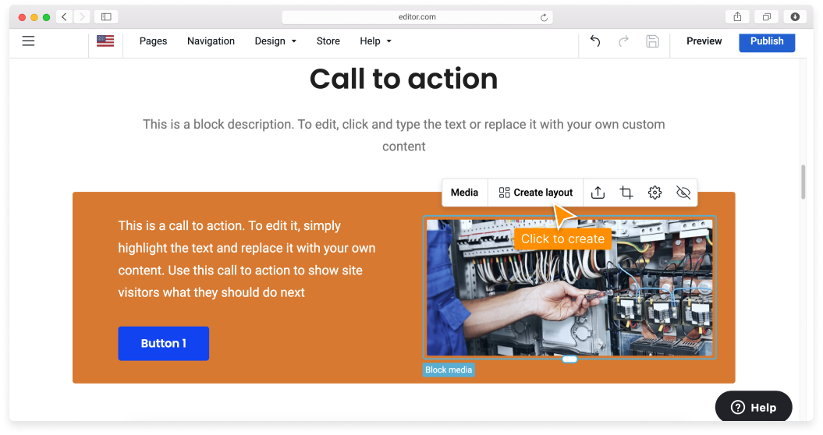
Task: Click the browser share icon
Action: (x=737, y=17)
